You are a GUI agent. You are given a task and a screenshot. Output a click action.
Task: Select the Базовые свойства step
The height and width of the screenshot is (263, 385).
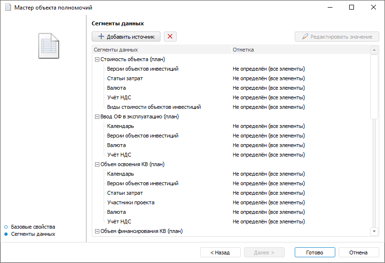point(33,227)
